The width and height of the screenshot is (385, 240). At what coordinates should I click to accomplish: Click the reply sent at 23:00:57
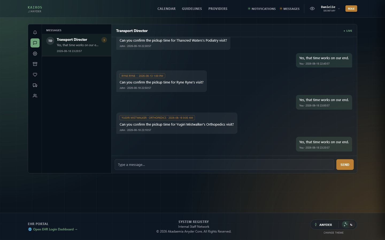point(324,102)
